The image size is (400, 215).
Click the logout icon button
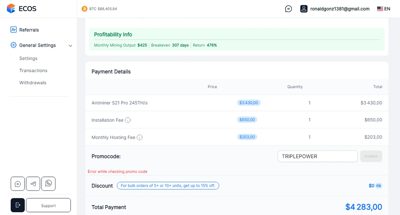[x=18, y=205]
